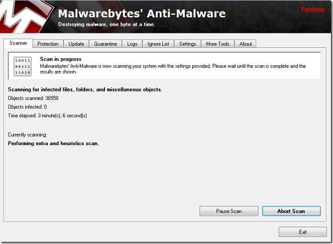Click the 'Scan in progress' heading
This screenshot has height=244, width=333.
click(x=60, y=59)
